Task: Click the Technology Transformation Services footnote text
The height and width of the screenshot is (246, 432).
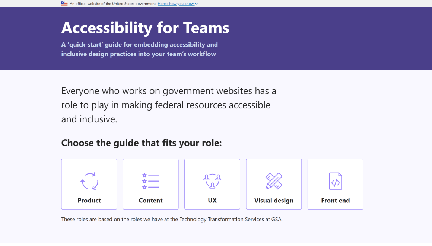Action: coord(172,219)
